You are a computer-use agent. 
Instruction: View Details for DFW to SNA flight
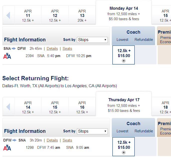pos(52,140)
